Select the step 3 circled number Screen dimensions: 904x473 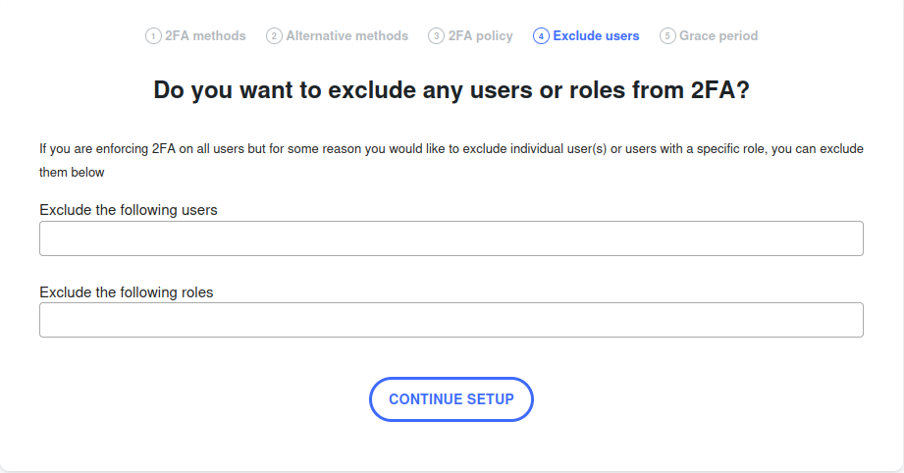click(436, 36)
